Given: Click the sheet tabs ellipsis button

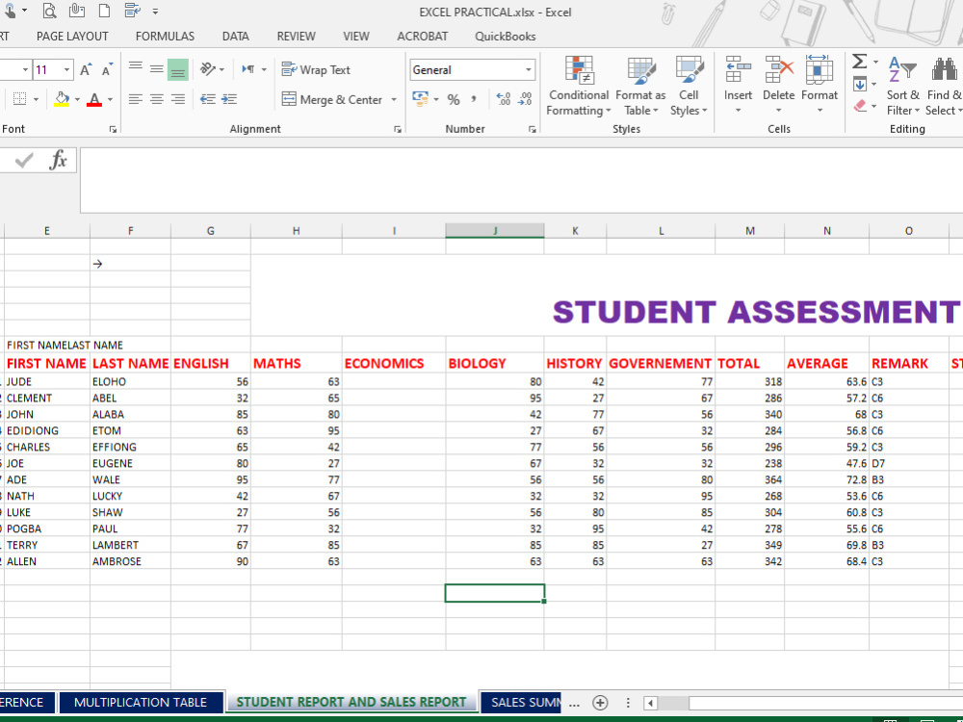Looking at the screenshot, I should click(x=574, y=704).
